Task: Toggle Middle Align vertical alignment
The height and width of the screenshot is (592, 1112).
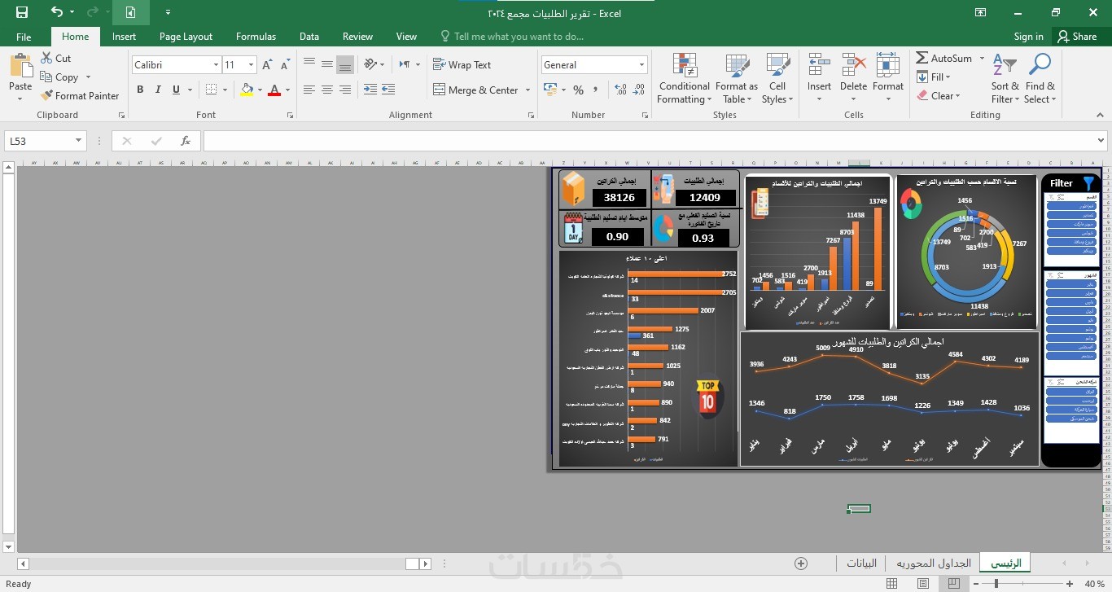Action: click(x=327, y=64)
